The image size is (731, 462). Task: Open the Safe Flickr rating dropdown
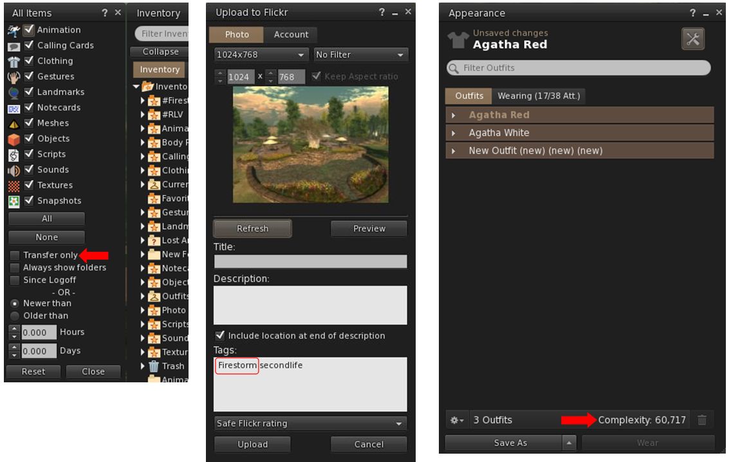[310, 423]
